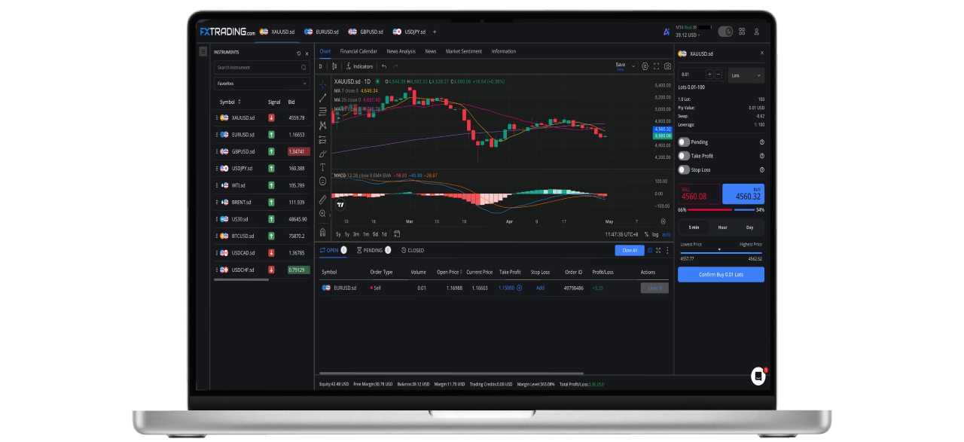The width and height of the screenshot is (964, 442).
Task: Open the Information tab
Action: [x=504, y=51]
